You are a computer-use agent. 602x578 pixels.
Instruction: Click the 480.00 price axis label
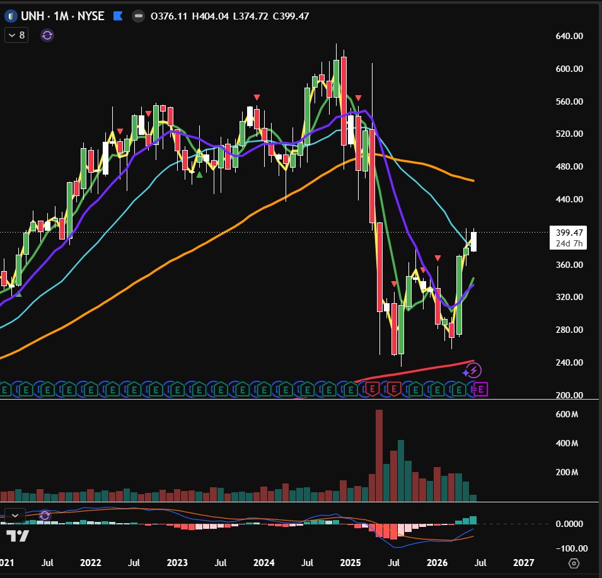click(x=569, y=166)
